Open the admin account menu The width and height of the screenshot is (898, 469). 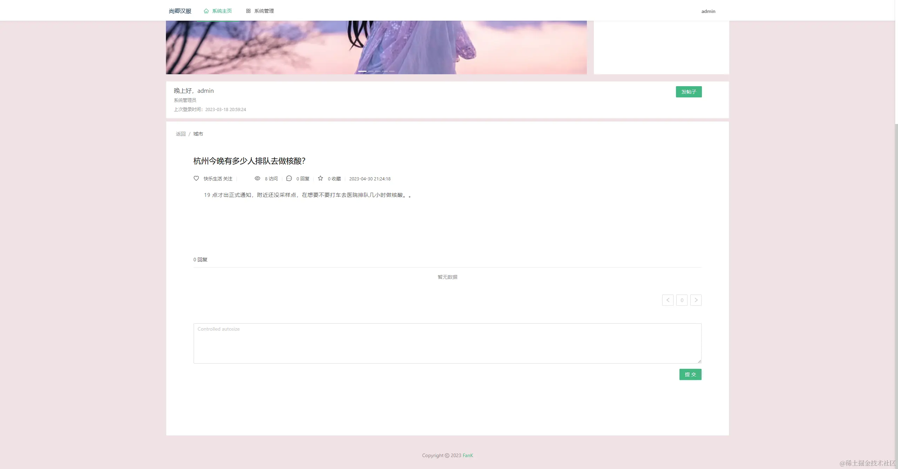(708, 11)
